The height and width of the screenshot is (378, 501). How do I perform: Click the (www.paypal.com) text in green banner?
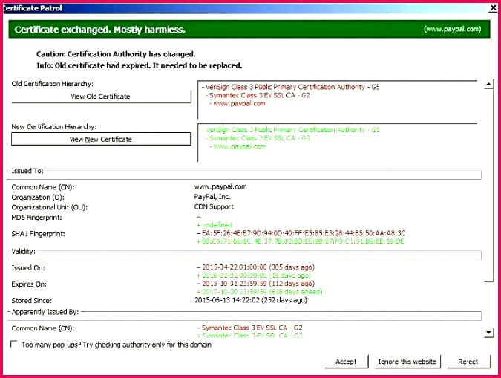tap(452, 29)
